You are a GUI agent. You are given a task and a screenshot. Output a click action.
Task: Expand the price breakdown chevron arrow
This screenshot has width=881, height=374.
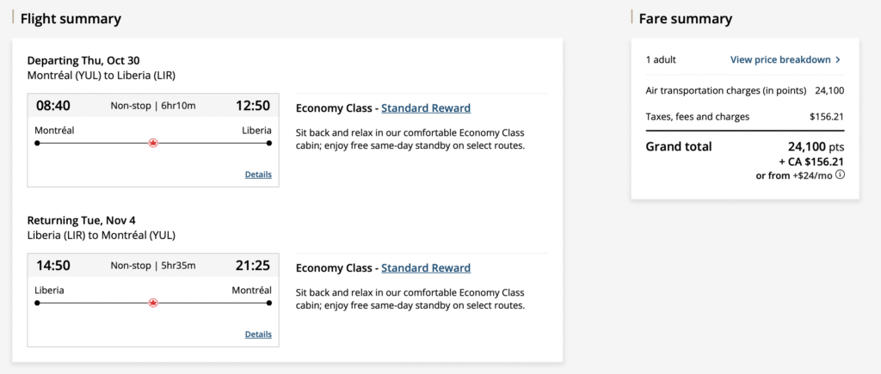(838, 60)
